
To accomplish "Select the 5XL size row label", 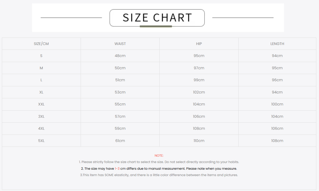I will (41, 141).
